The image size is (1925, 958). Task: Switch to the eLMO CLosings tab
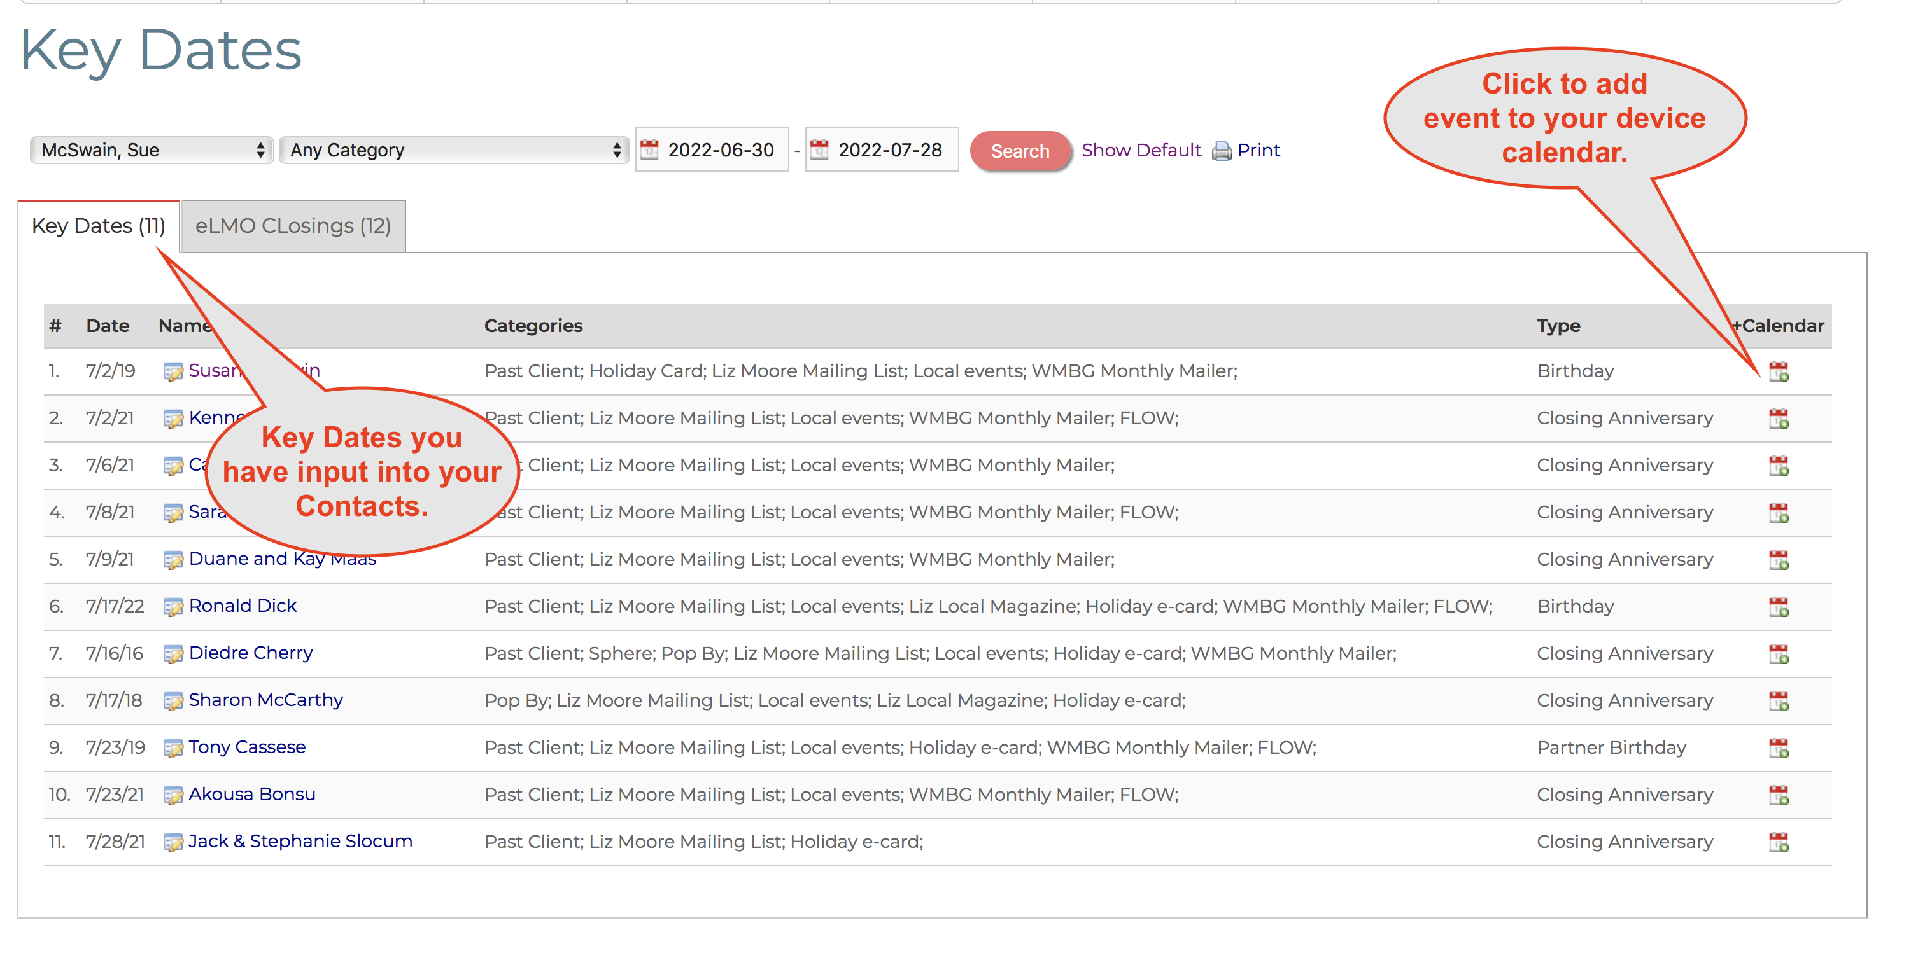tap(292, 225)
